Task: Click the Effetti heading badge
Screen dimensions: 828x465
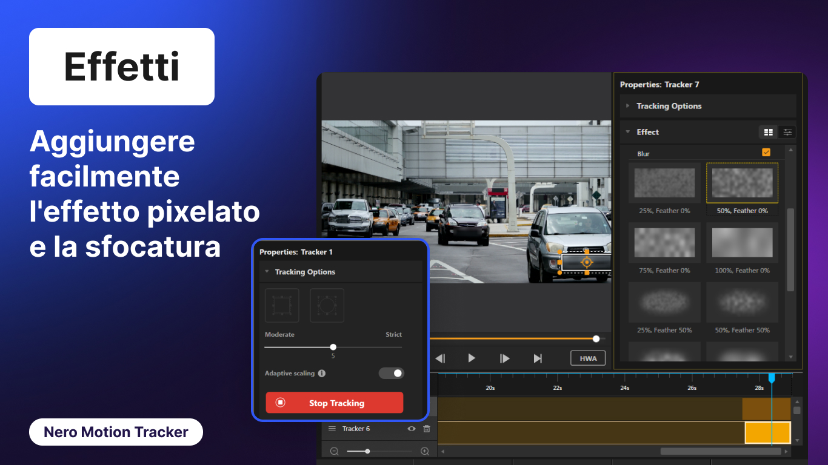Action: click(x=122, y=67)
